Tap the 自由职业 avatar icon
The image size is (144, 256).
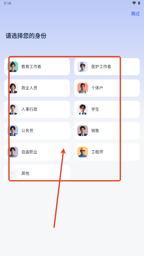pyautogui.click(x=13, y=152)
